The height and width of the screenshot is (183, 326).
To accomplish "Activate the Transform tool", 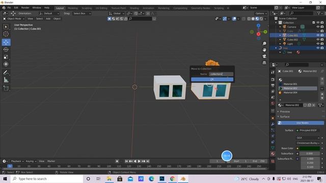I will pyautogui.click(x=6, y=64).
